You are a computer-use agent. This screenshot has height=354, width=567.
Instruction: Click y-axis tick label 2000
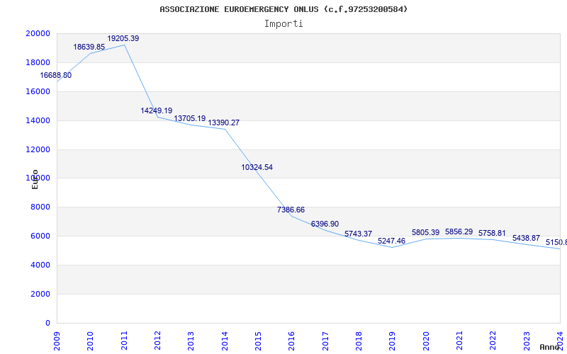click(x=40, y=294)
